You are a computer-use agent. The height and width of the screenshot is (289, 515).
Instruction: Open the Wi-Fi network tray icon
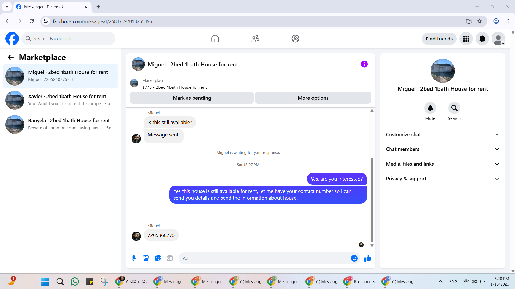pos(466,281)
